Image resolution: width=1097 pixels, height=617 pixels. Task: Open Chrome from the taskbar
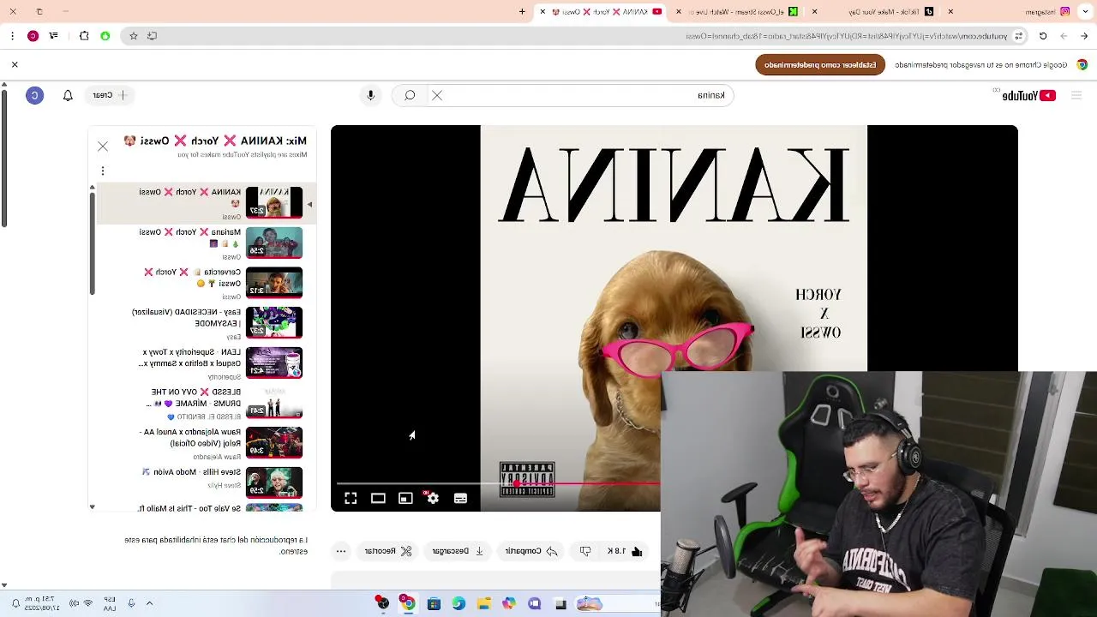[x=408, y=604]
